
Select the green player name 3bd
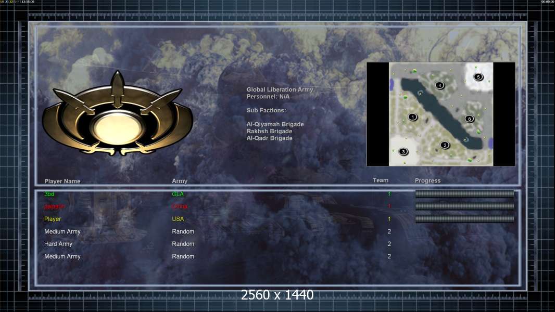point(49,194)
